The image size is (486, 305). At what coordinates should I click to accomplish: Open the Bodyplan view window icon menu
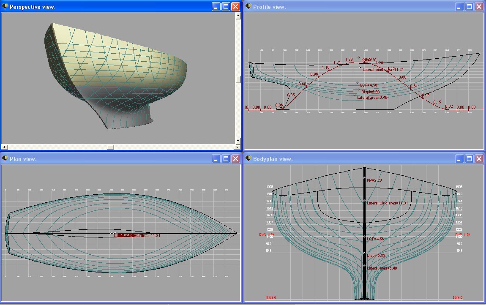coord(248,159)
